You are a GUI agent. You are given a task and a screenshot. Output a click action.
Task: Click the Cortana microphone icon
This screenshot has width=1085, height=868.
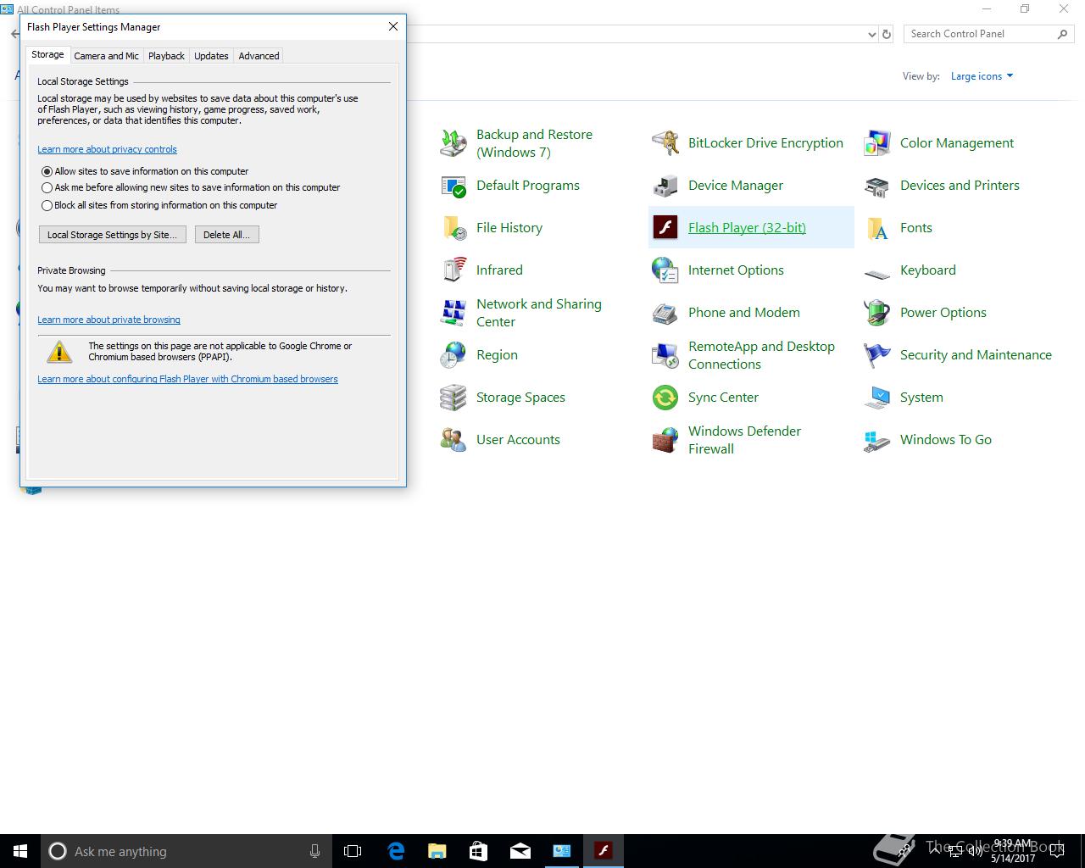[x=314, y=851]
